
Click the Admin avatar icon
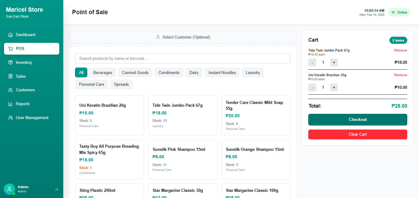(9, 189)
